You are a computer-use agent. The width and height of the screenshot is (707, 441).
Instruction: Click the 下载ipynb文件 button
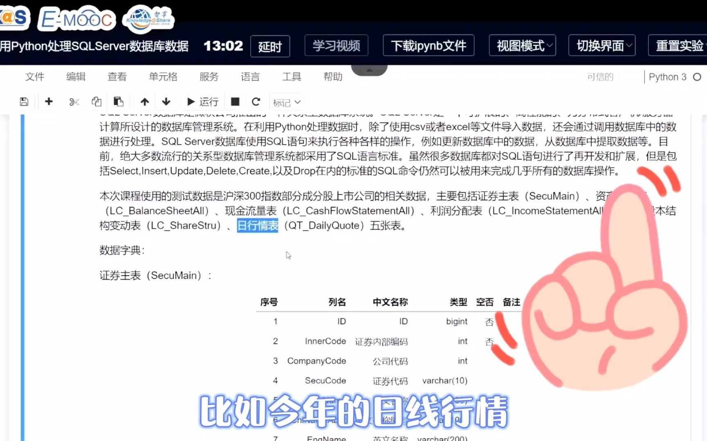click(x=428, y=45)
